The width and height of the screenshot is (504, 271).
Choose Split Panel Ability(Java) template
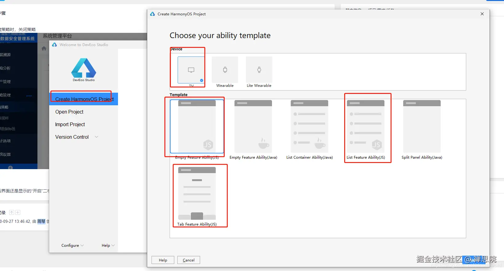(x=422, y=126)
